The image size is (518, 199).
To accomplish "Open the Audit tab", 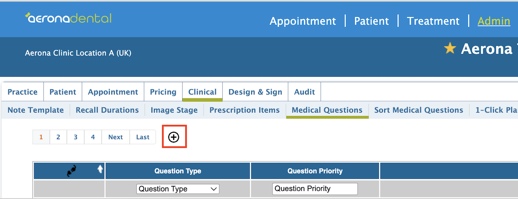I will click(x=305, y=92).
